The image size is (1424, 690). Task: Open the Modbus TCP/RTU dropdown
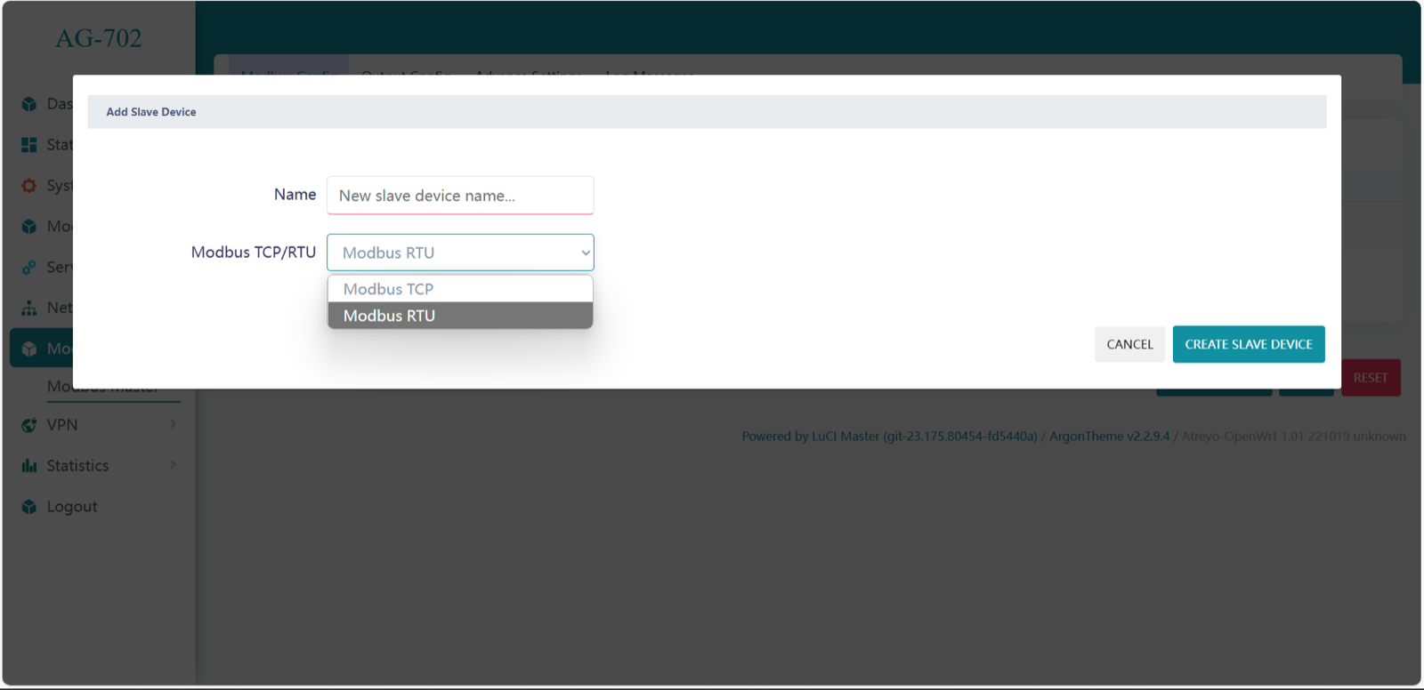coord(460,253)
